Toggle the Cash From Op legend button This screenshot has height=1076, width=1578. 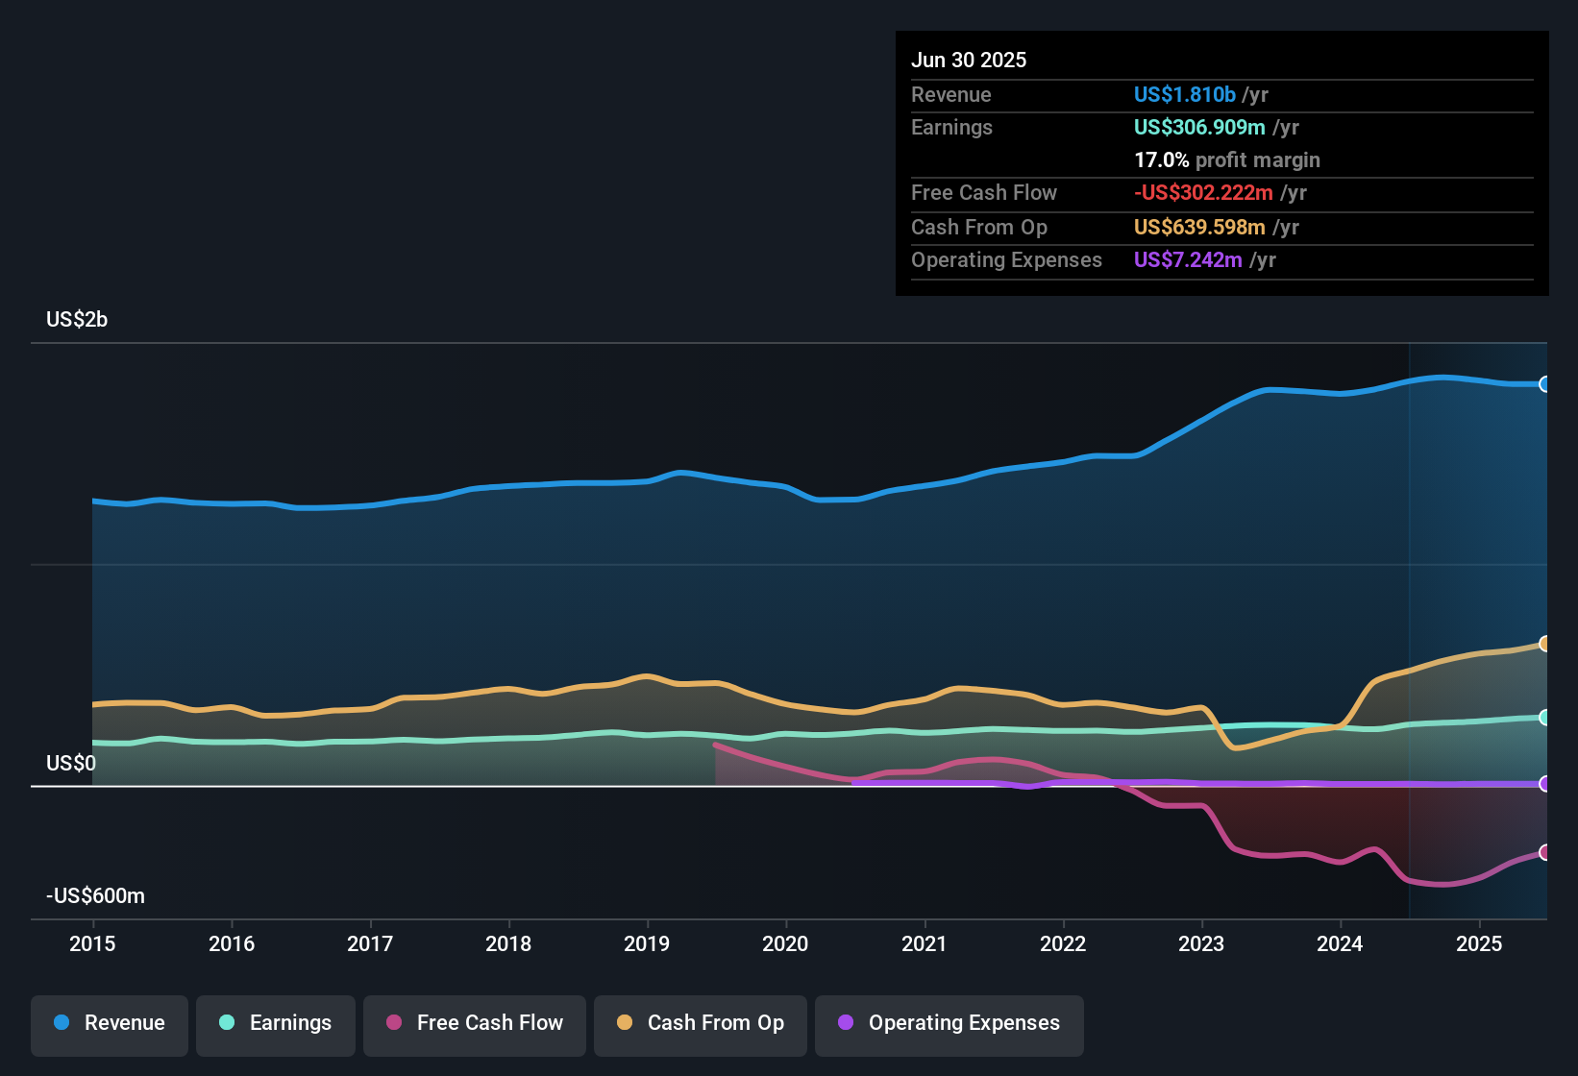point(701,1024)
